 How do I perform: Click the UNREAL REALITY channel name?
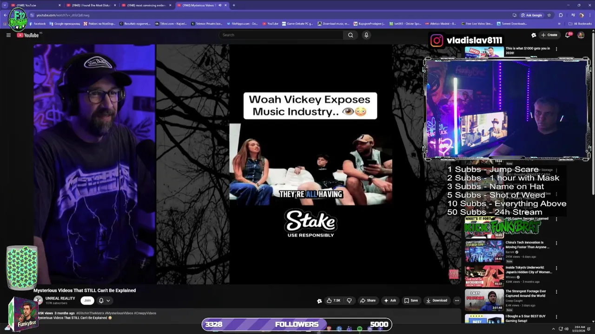pyautogui.click(x=60, y=298)
